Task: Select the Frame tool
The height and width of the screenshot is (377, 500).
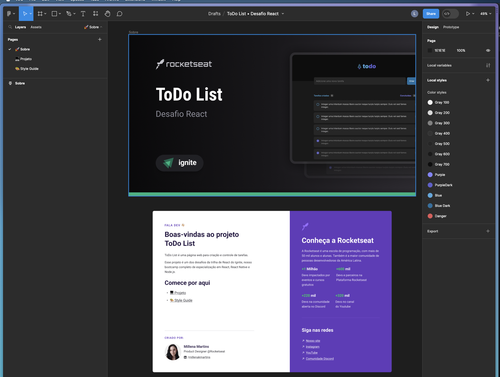Action: coord(40,14)
